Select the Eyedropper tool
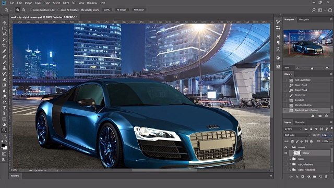The width and height of the screenshot is (334, 188). (x=4, y=51)
